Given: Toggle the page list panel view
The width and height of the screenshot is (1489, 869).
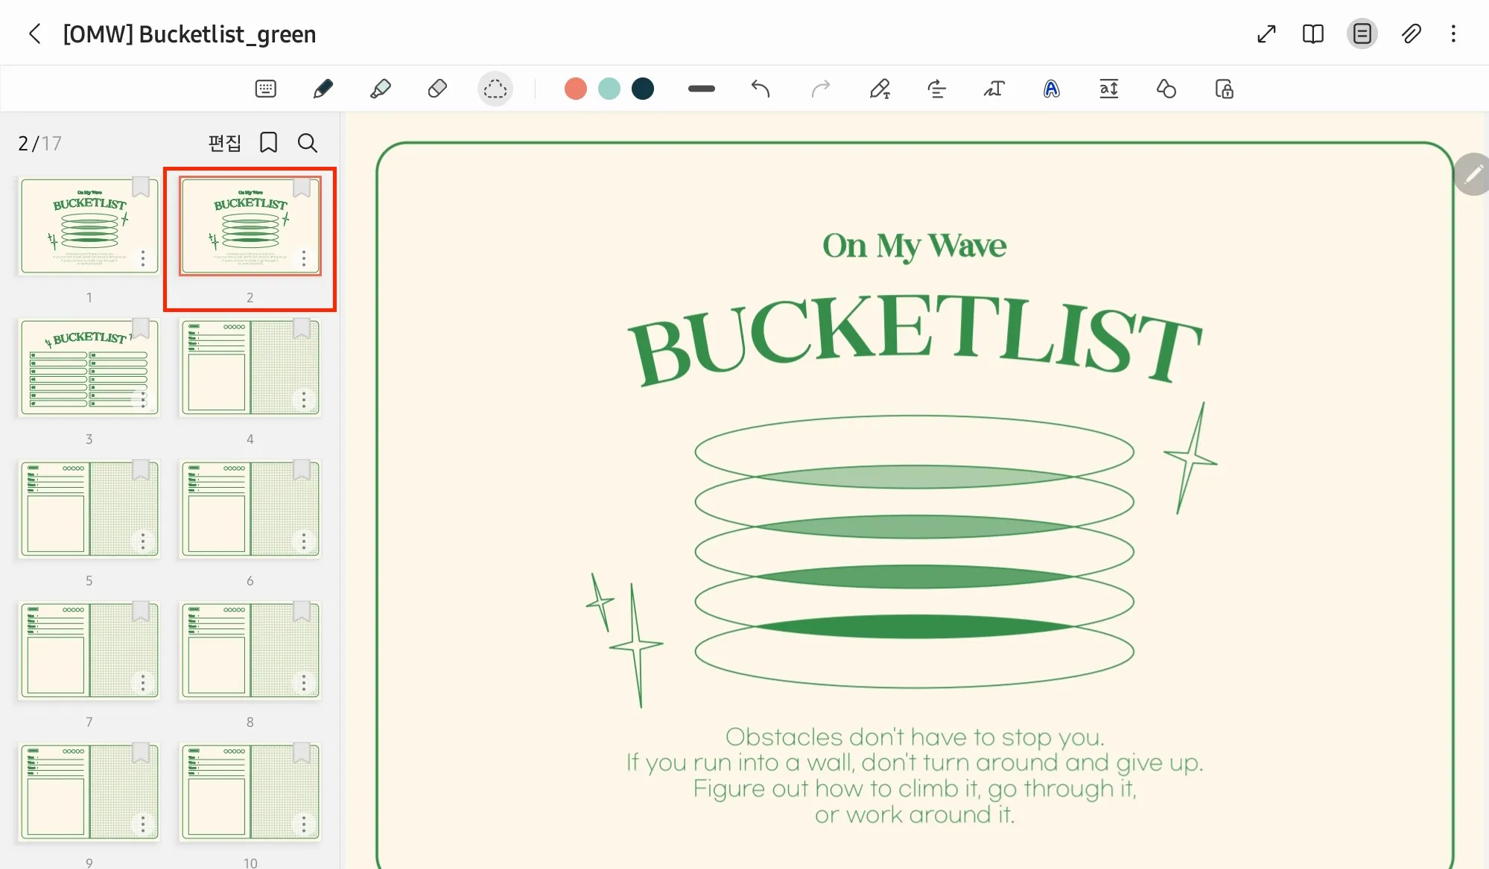Looking at the screenshot, I should [x=1362, y=34].
